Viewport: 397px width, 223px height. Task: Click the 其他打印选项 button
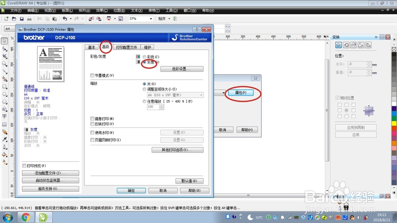coord(177,150)
